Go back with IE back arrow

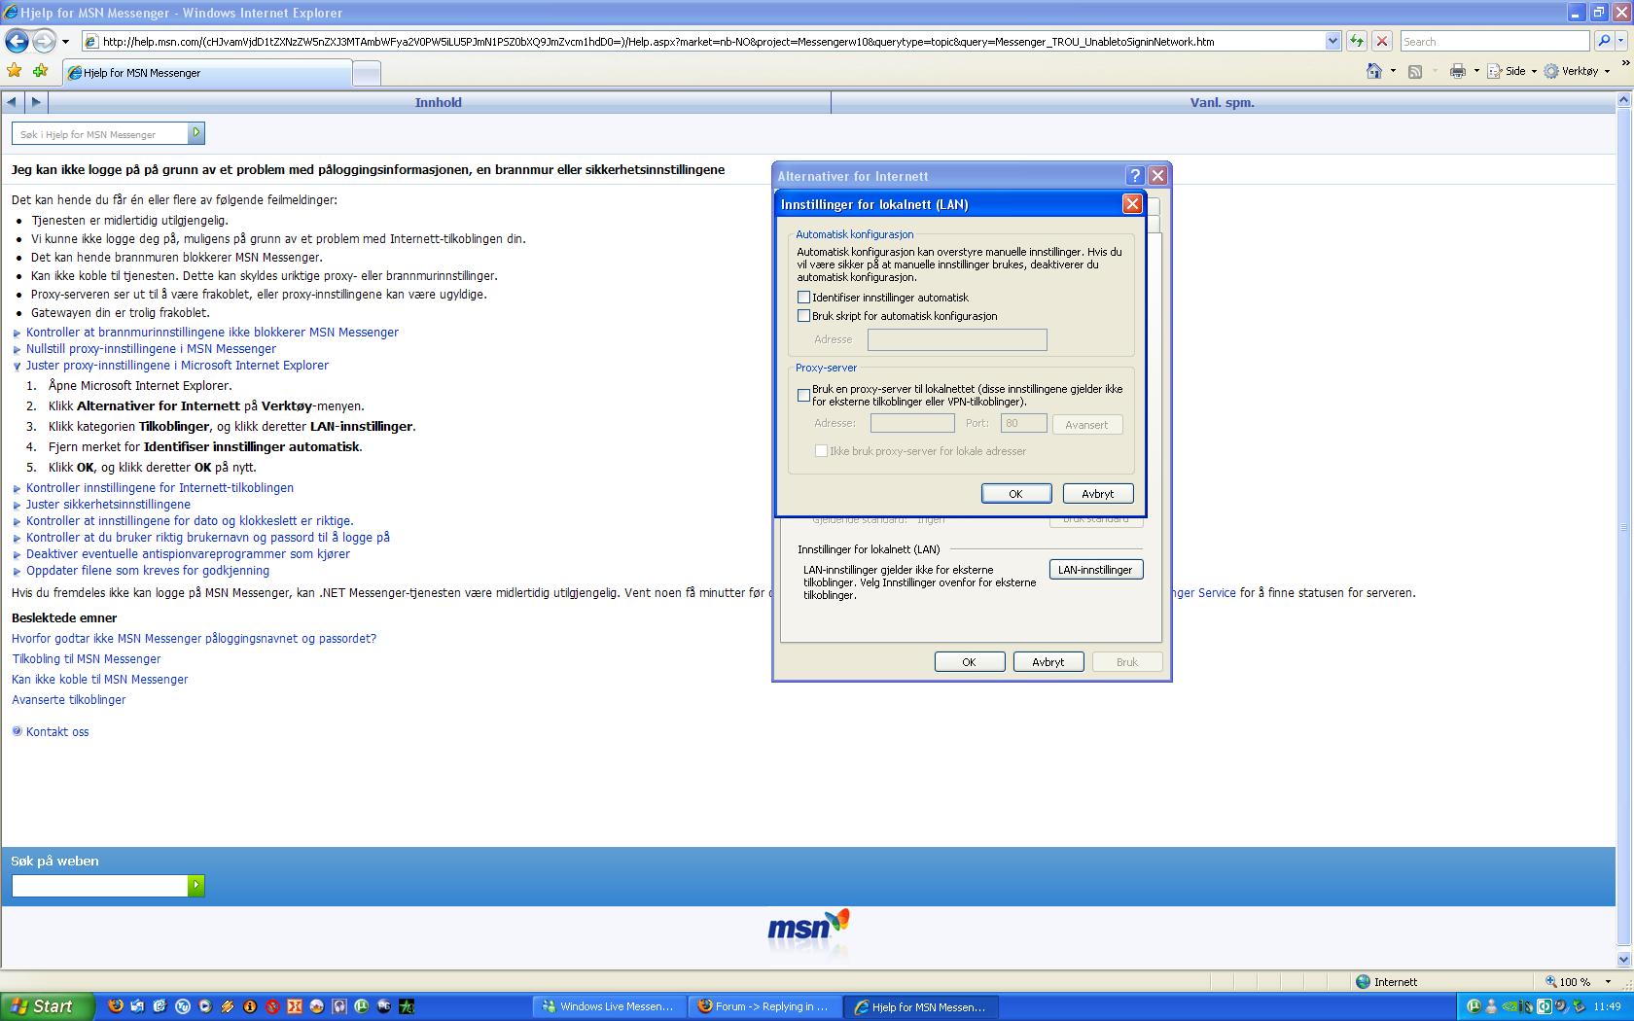pyautogui.click(x=17, y=41)
